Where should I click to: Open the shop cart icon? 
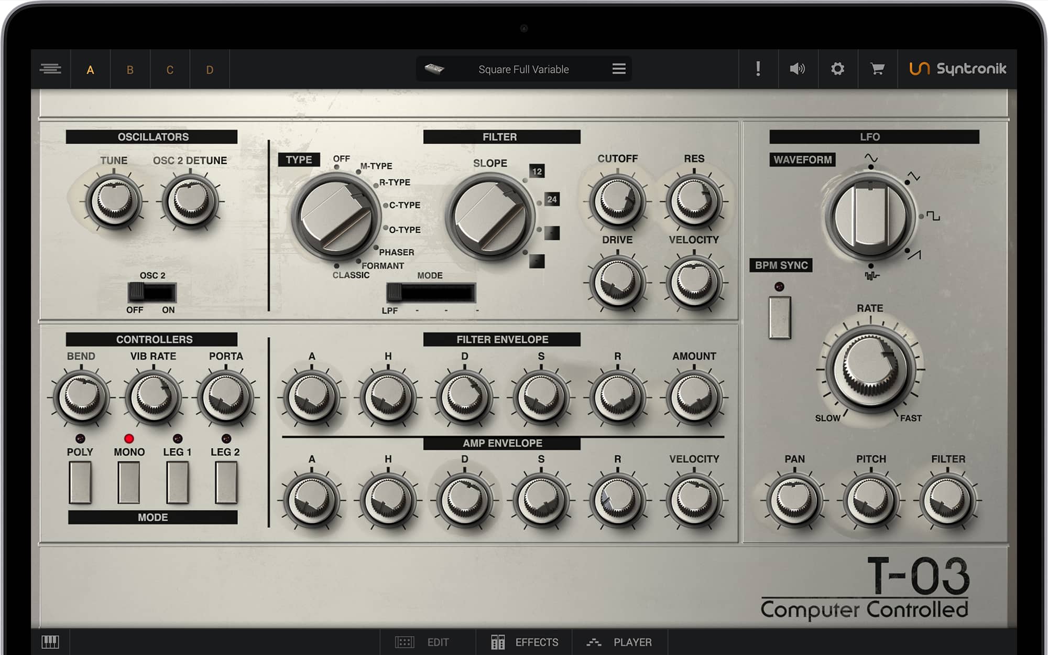pyautogui.click(x=877, y=69)
